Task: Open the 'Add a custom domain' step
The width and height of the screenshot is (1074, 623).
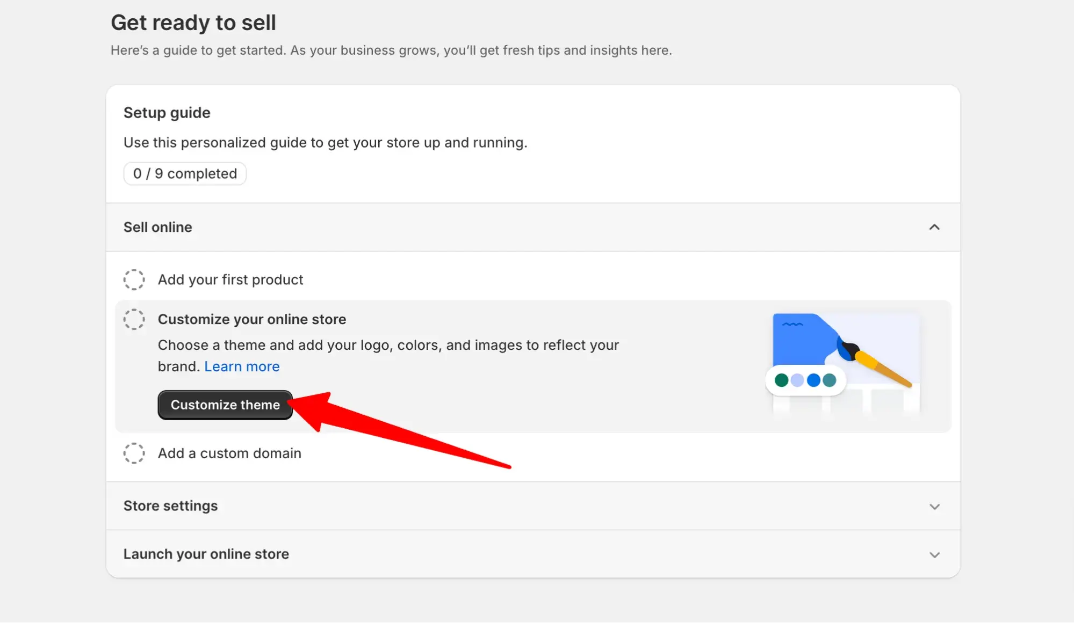Action: [229, 453]
